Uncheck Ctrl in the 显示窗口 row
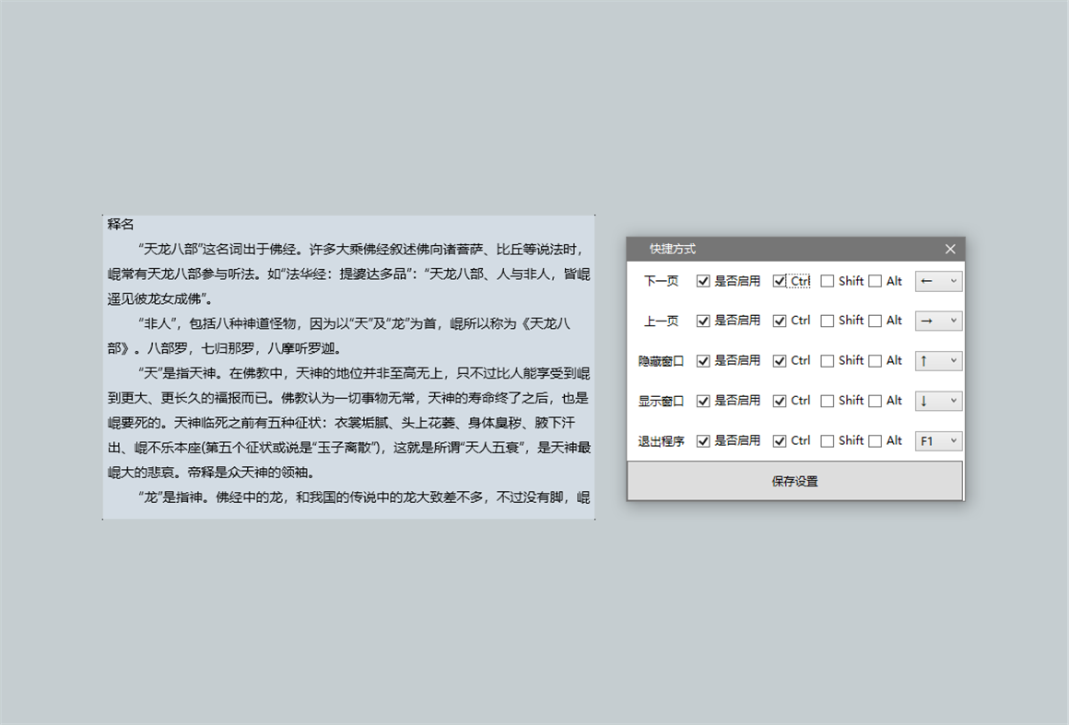 point(780,401)
